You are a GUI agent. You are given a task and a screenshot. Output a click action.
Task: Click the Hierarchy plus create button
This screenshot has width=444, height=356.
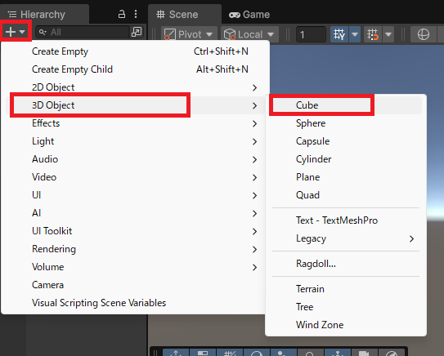(x=15, y=32)
